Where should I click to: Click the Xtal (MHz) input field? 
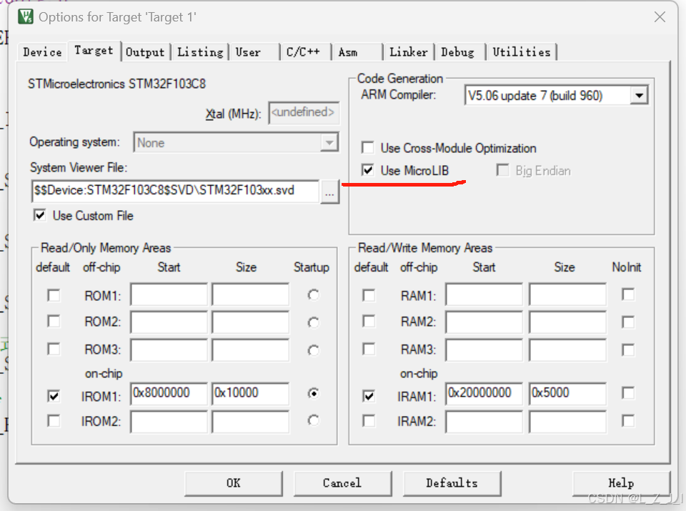[x=304, y=113]
